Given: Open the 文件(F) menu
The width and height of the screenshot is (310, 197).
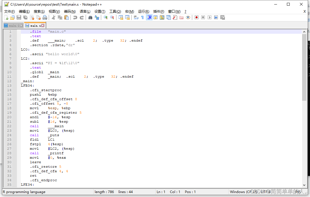Looking at the screenshot, I should [x=10, y=12].
